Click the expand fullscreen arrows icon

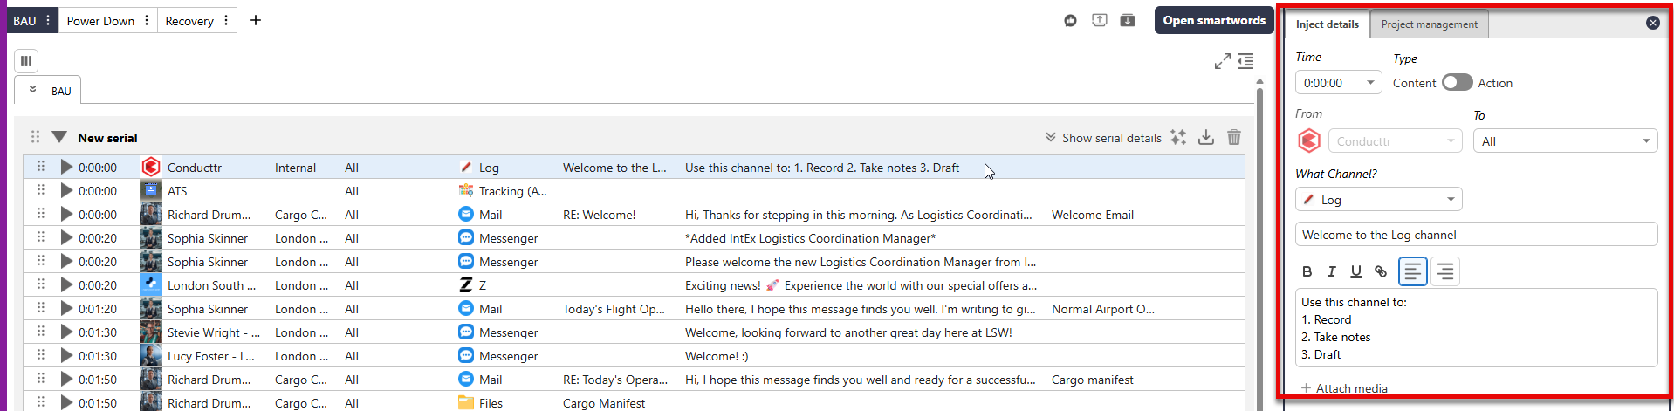click(1222, 61)
